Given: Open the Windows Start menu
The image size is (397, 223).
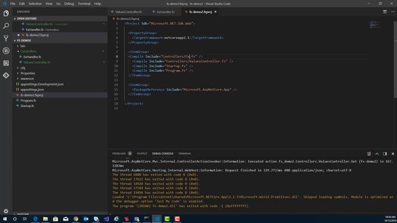Looking at the screenshot, I should pyautogui.click(x=5, y=219).
